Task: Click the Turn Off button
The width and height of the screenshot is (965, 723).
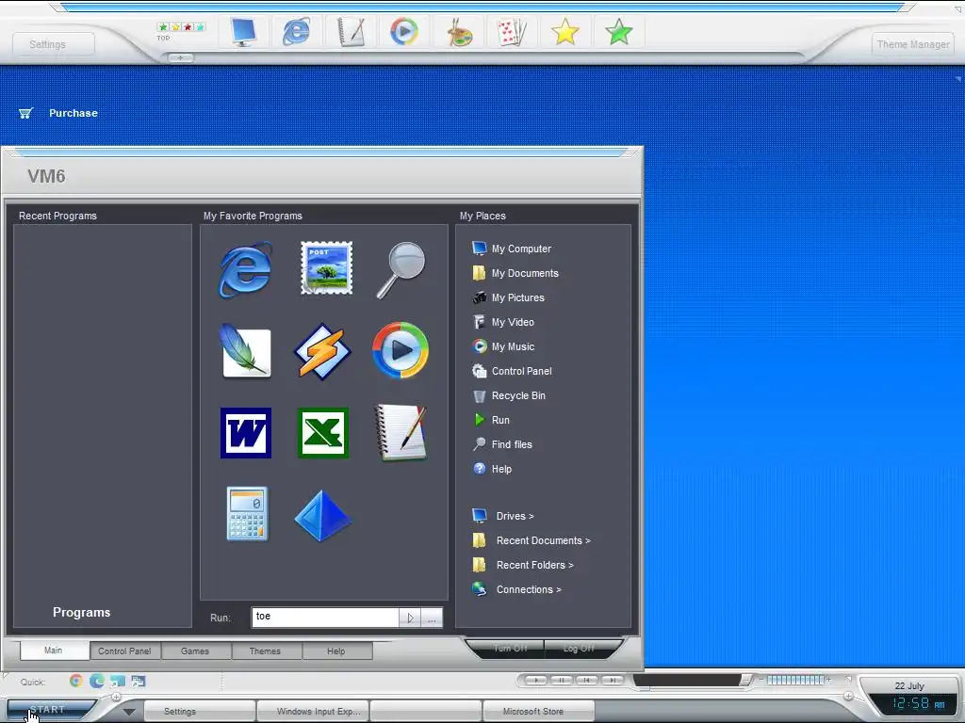Action: (x=510, y=648)
